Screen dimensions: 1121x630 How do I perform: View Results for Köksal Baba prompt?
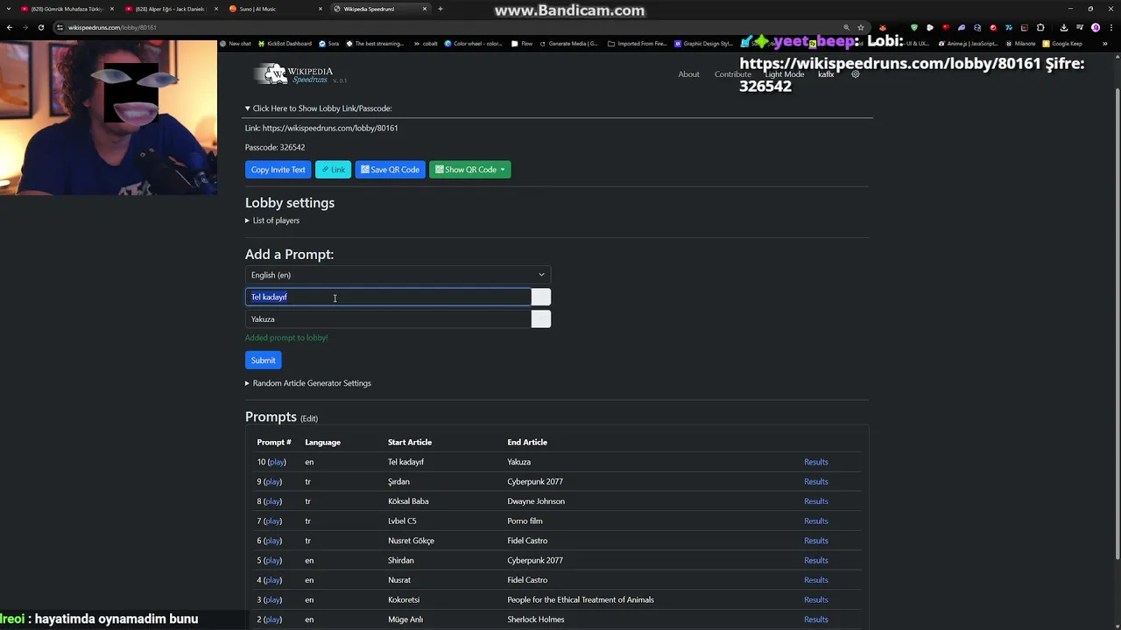coord(816,501)
